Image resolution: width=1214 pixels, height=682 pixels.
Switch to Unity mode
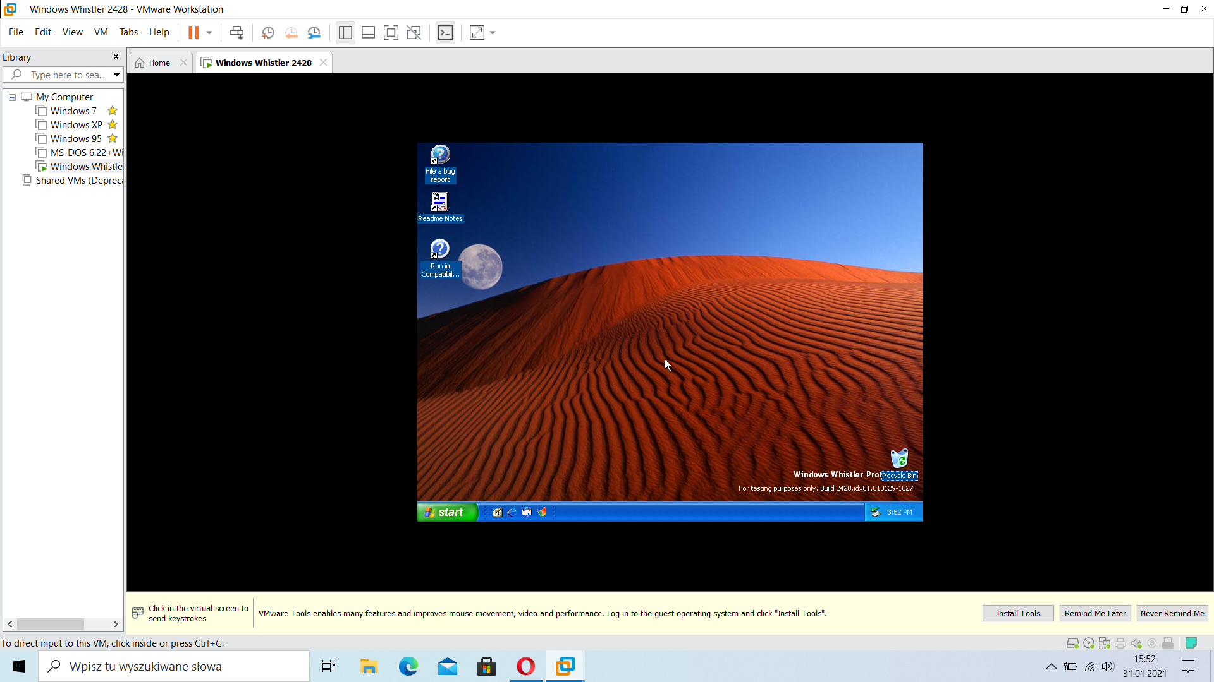(x=414, y=32)
